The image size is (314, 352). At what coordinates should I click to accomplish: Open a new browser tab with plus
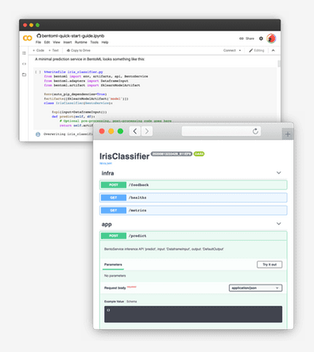pos(288,134)
